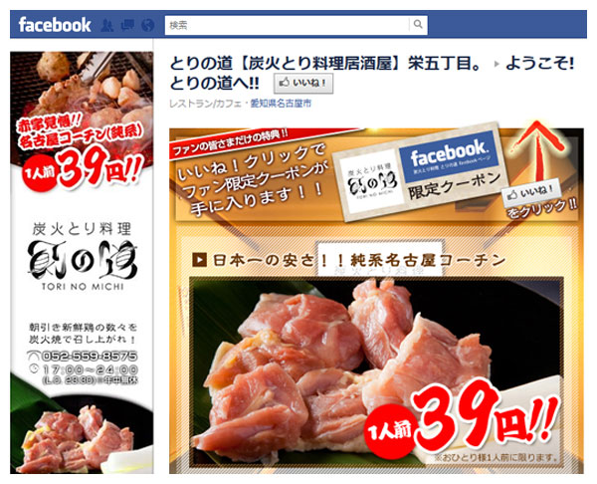Click the play-style icon before 日本一の安さ
The height and width of the screenshot is (484, 597).
click(x=200, y=260)
